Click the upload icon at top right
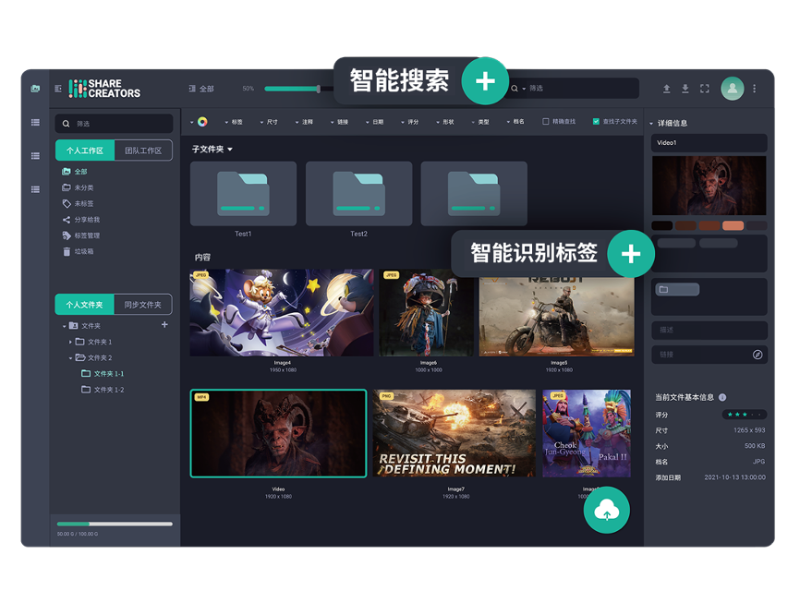The height and width of the screenshot is (615, 800). (x=667, y=89)
